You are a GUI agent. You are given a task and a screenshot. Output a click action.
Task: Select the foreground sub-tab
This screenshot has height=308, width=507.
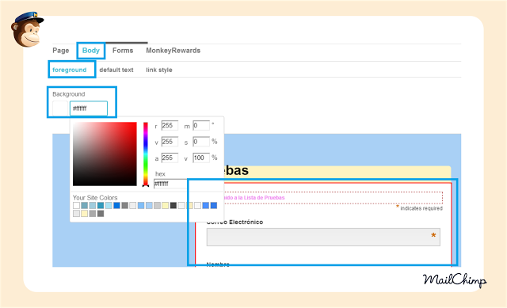pos(70,70)
